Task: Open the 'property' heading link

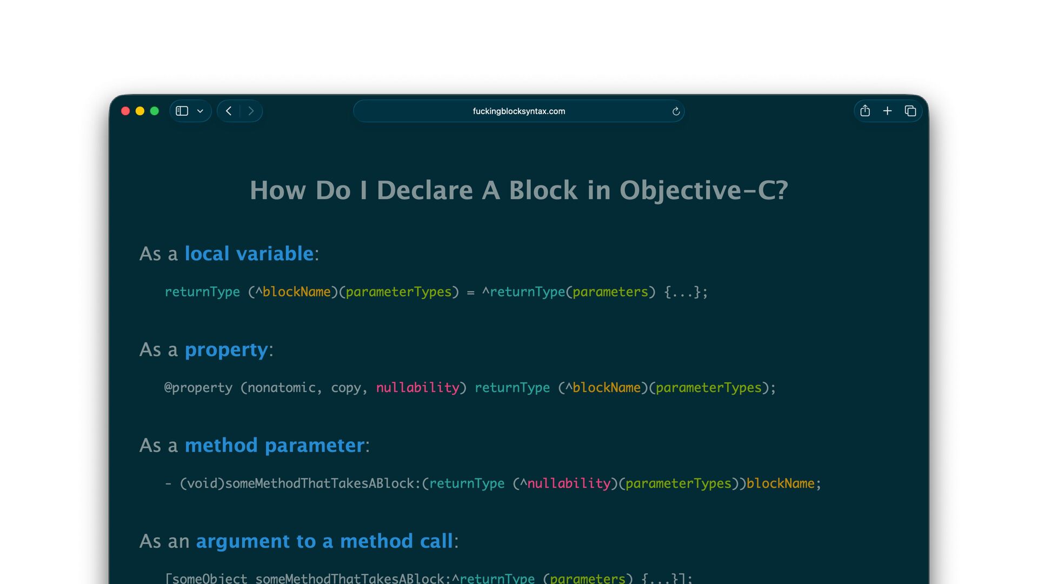Action: click(226, 350)
